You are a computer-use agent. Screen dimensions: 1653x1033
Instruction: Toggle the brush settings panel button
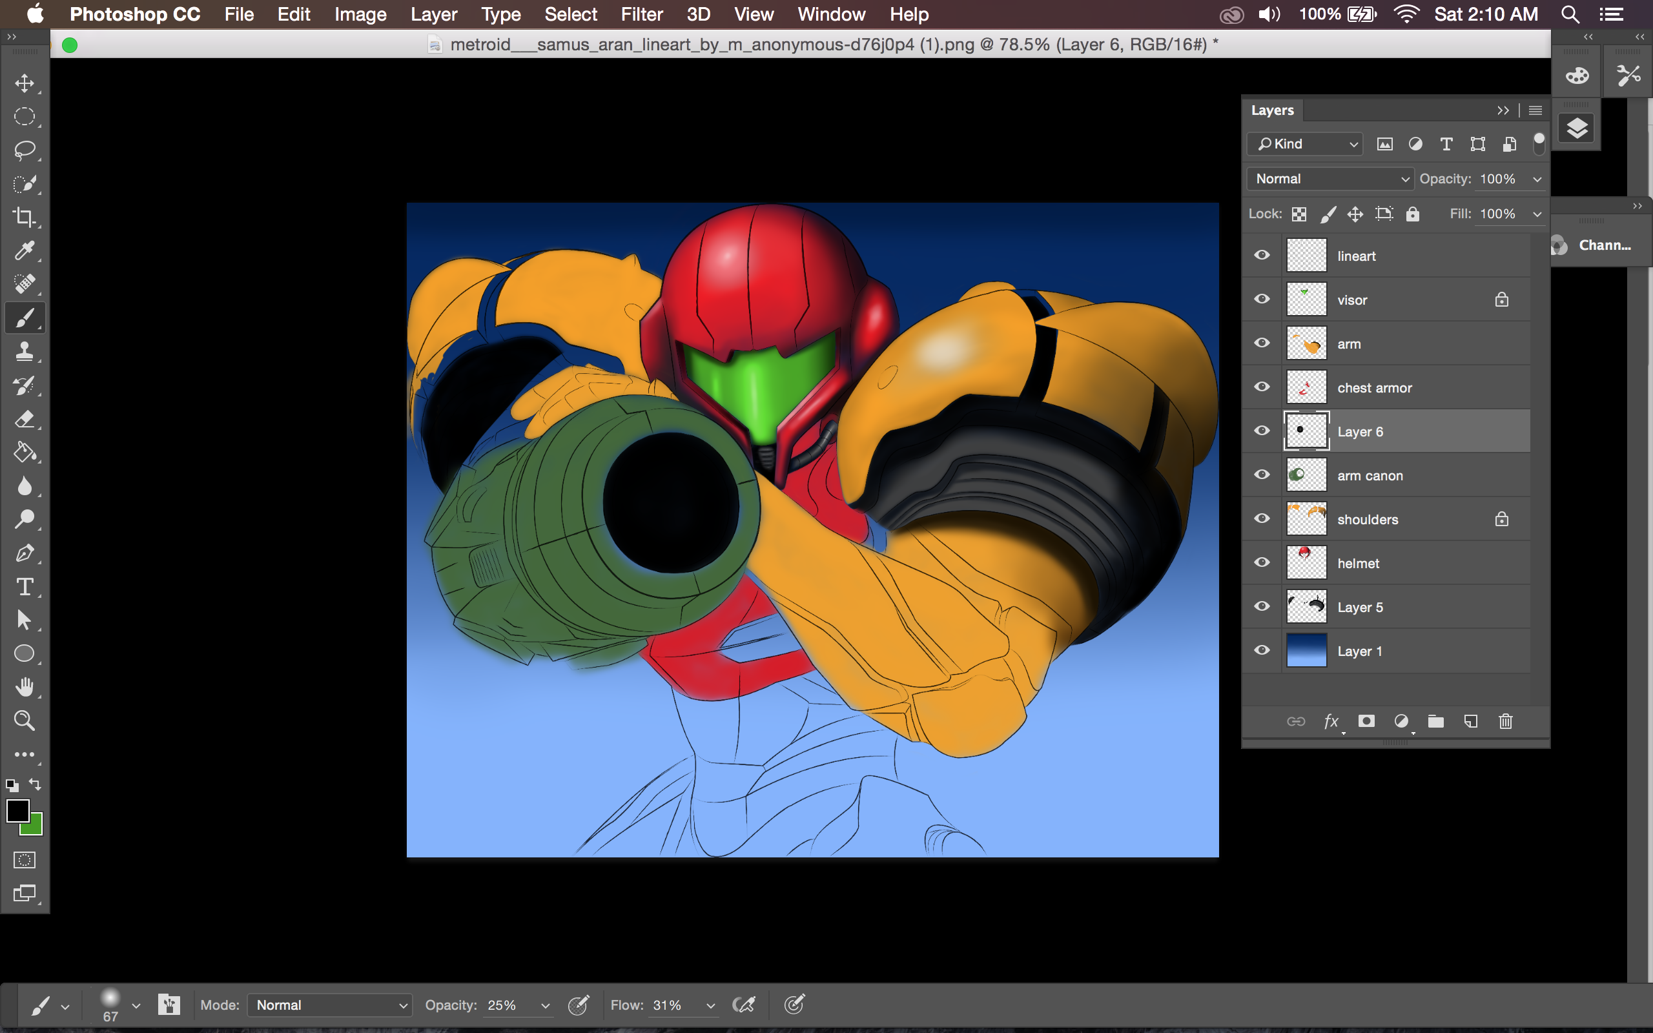click(169, 1005)
